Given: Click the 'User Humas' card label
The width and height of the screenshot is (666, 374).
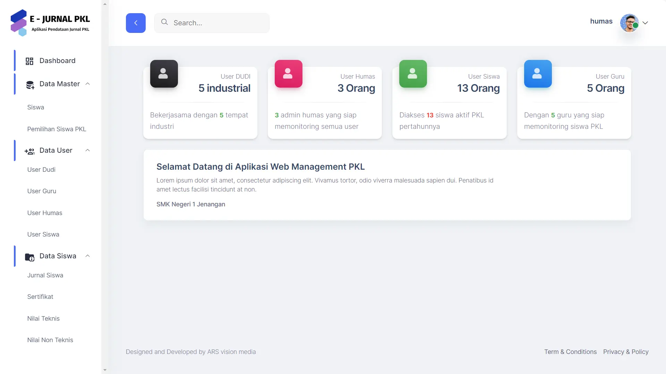Looking at the screenshot, I should pyautogui.click(x=358, y=77).
